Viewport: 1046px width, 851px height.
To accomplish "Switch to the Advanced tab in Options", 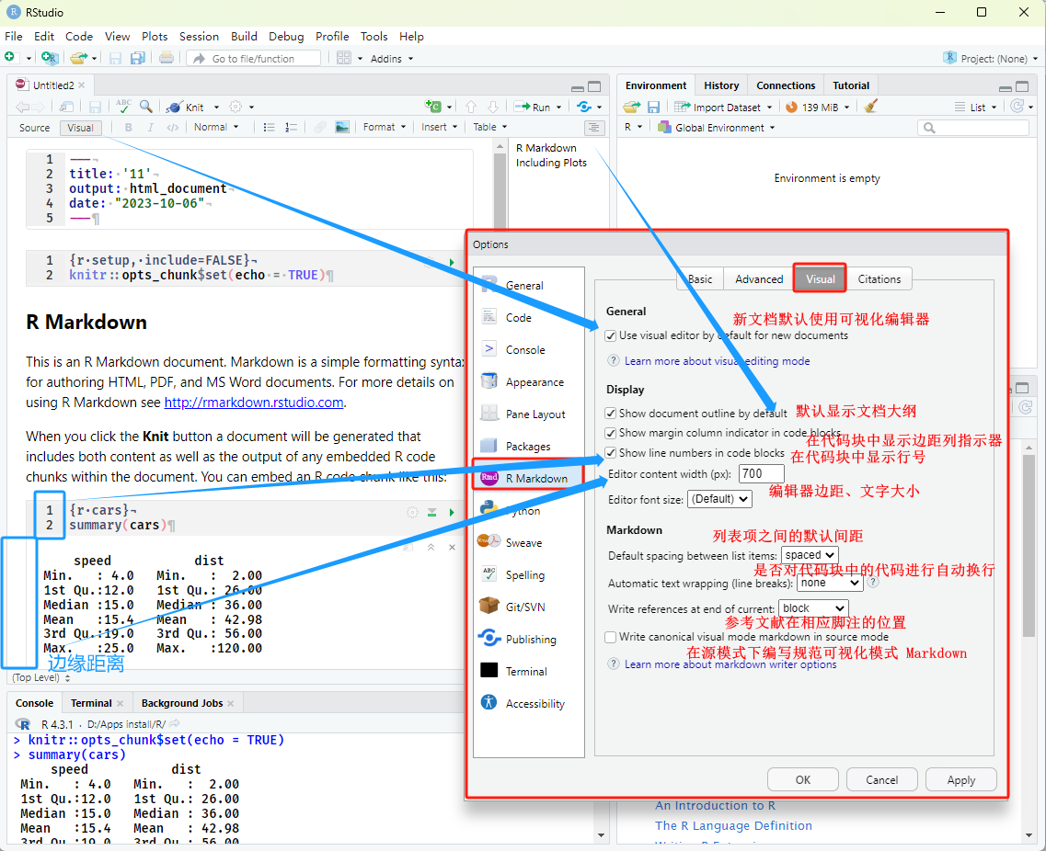I will (759, 279).
